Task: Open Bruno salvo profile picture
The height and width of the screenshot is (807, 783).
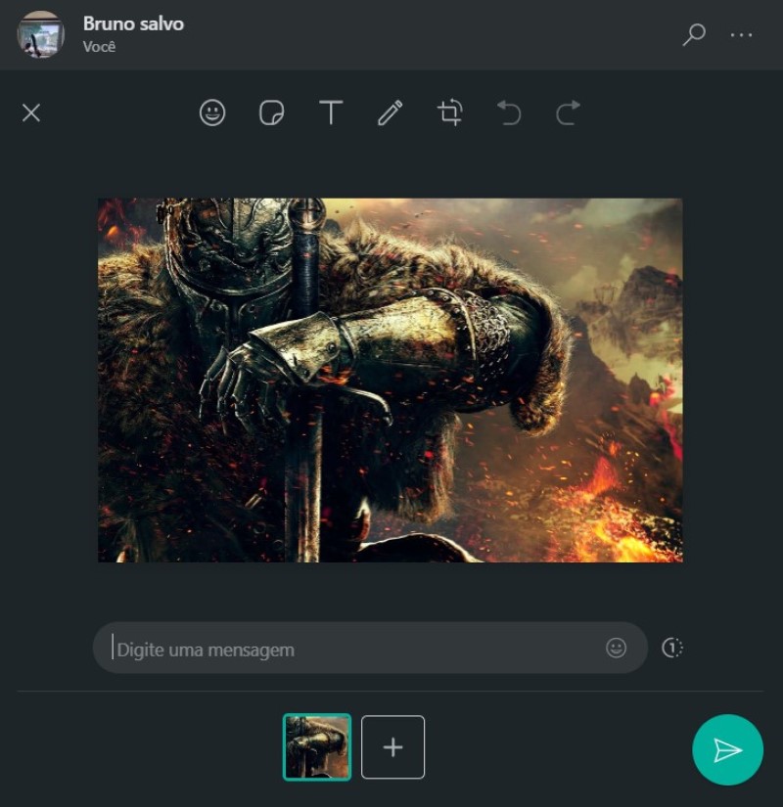Action: [x=41, y=34]
